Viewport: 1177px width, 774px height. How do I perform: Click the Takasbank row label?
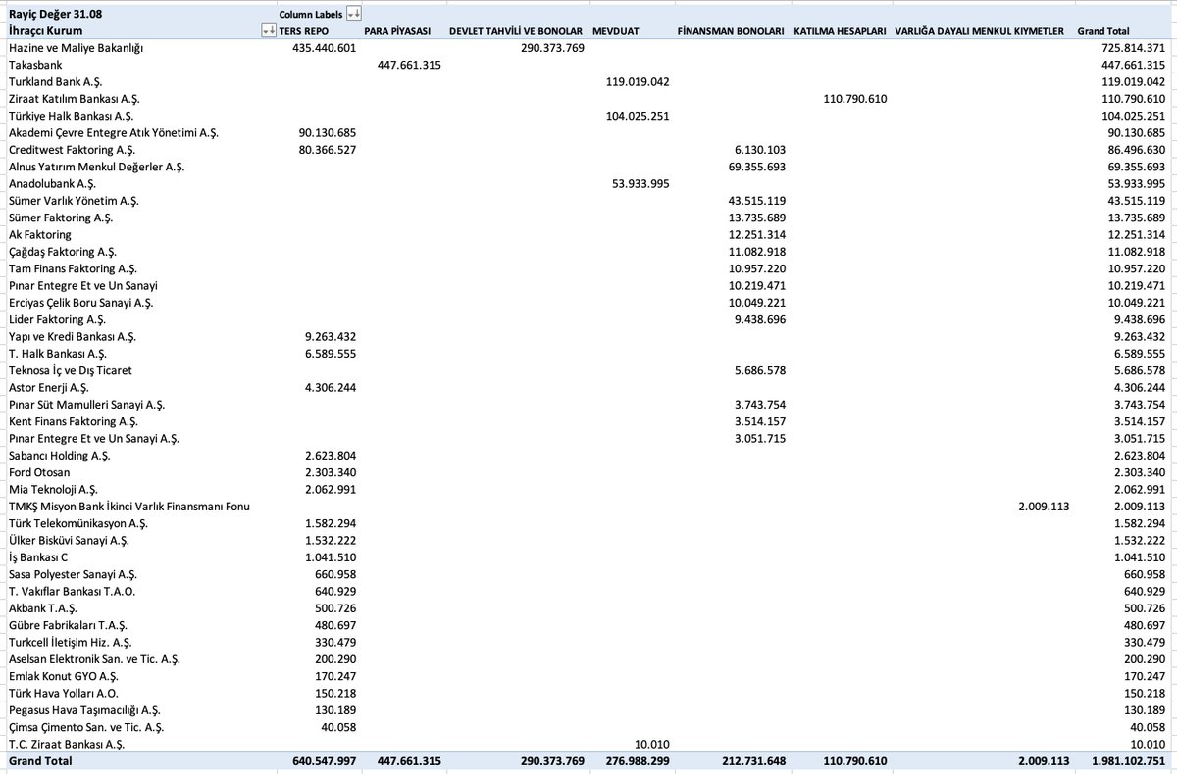point(34,65)
